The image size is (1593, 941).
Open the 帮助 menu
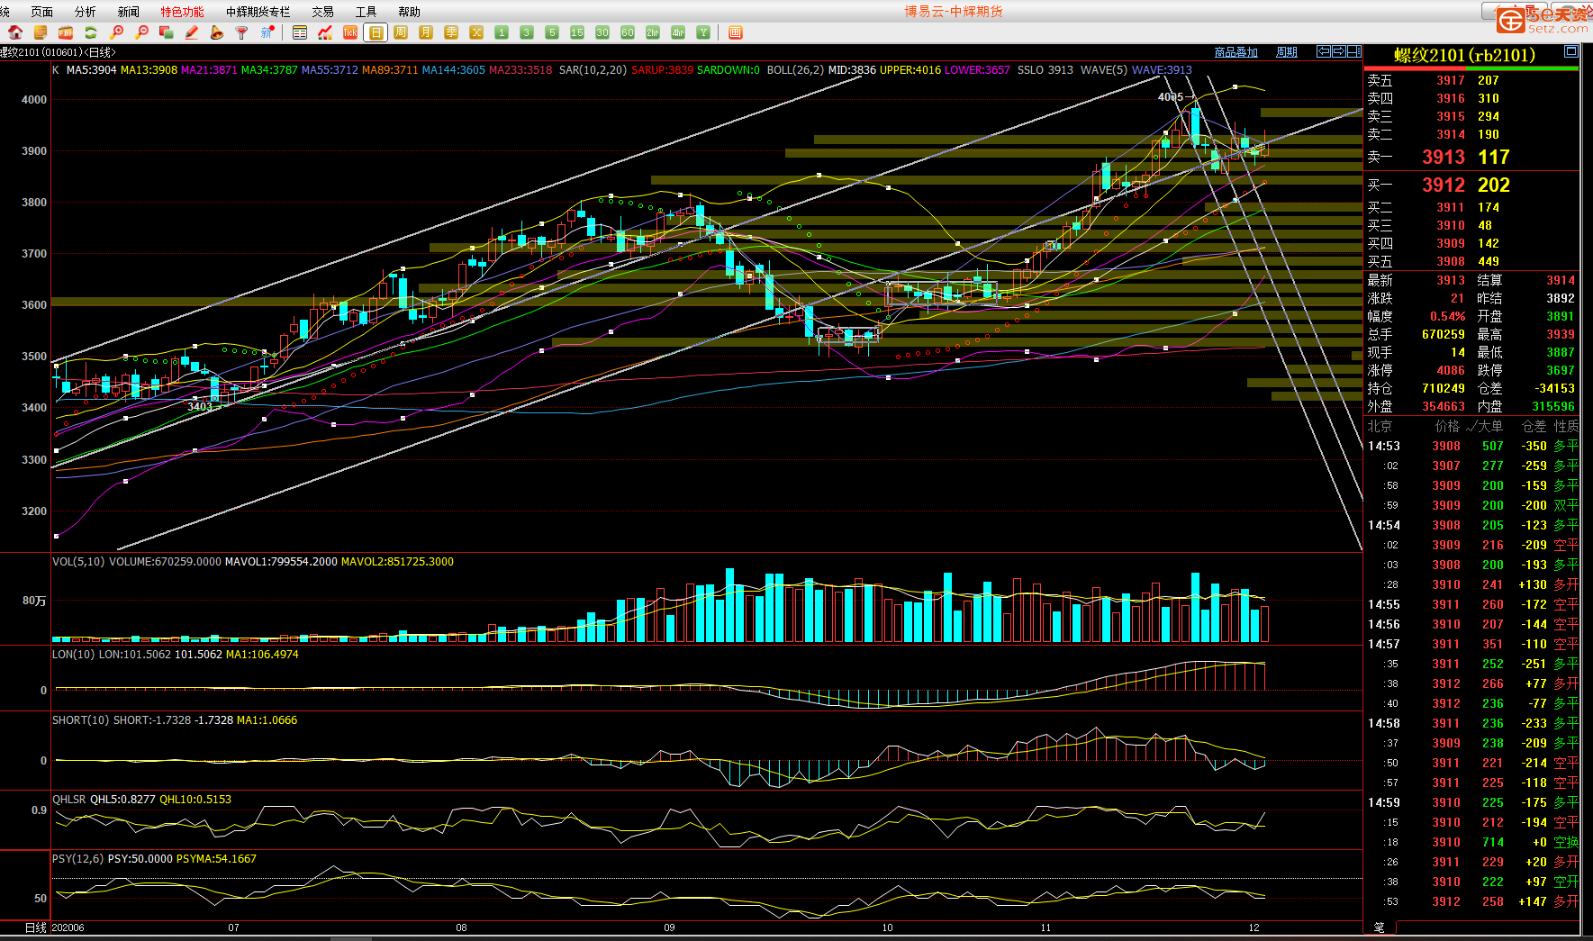click(x=409, y=12)
